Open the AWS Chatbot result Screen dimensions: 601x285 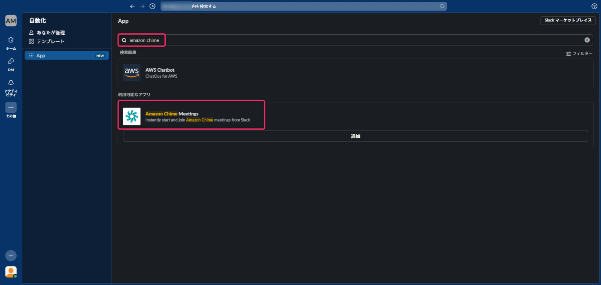click(x=355, y=73)
